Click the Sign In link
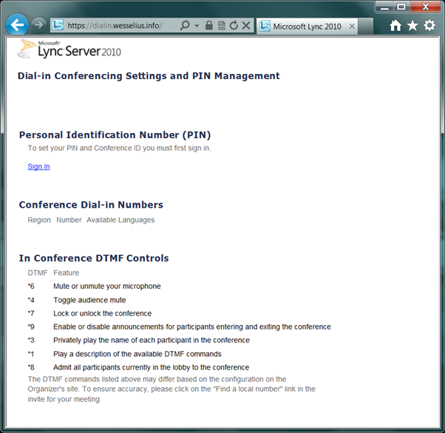Image resolution: width=445 pixels, height=433 pixels. click(x=38, y=166)
